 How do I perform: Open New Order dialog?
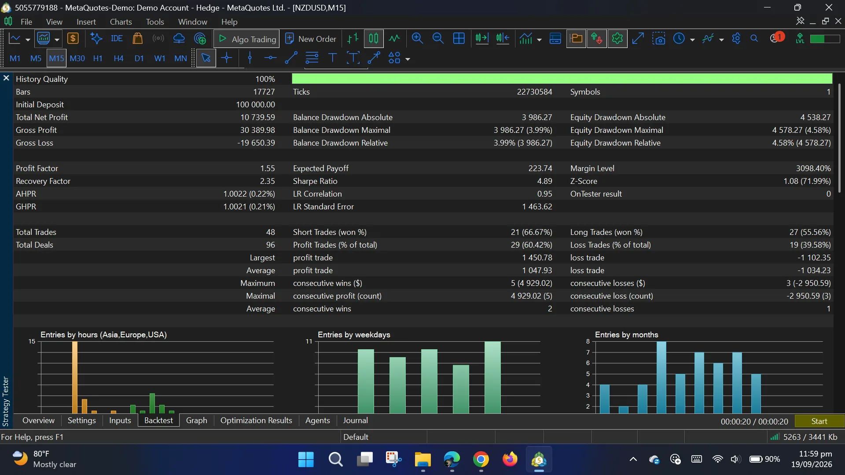point(311,39)
